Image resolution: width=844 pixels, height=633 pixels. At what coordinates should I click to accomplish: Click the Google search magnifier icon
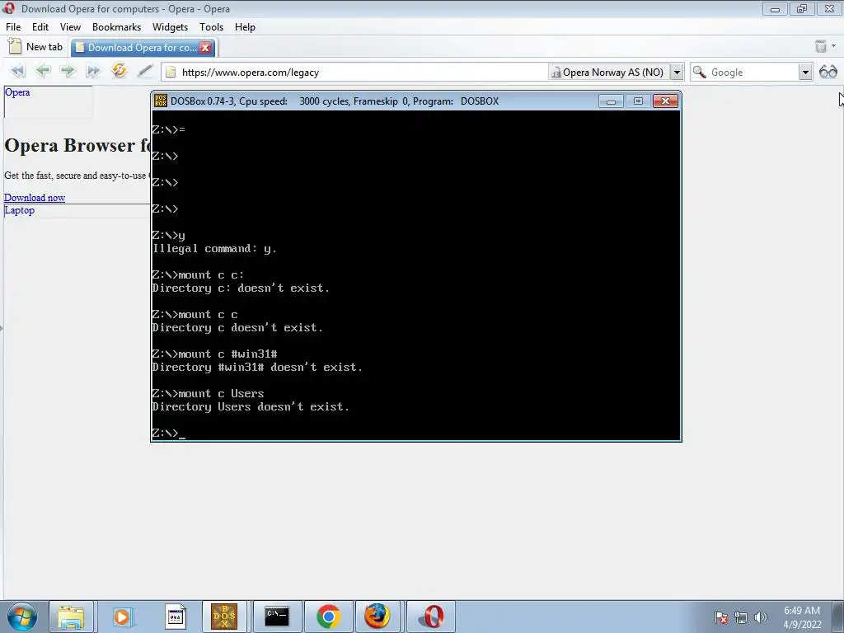[699, 73]
